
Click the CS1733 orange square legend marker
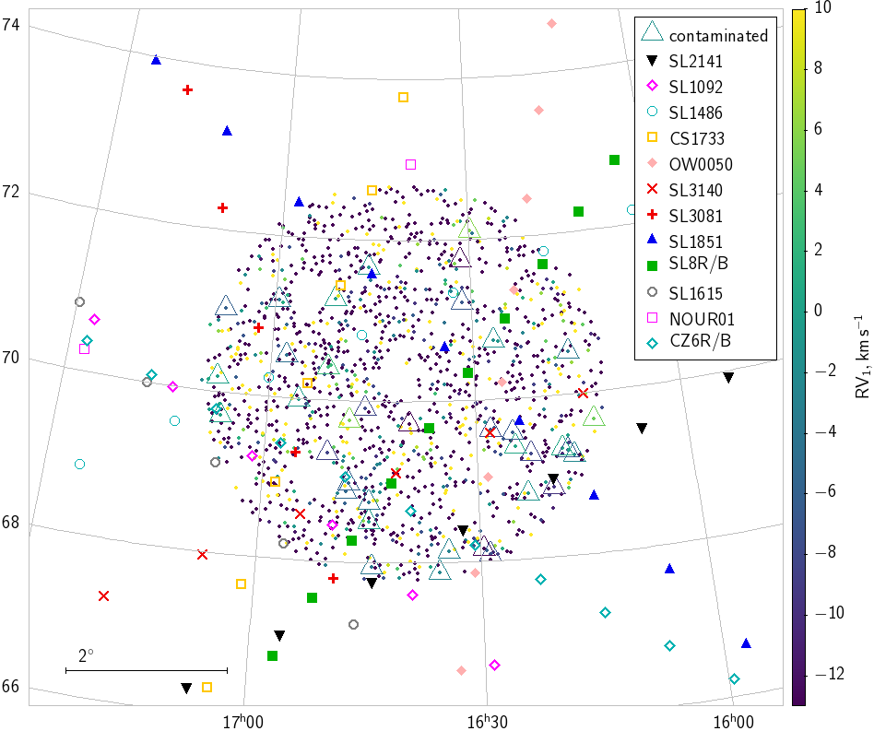[652, 137]
